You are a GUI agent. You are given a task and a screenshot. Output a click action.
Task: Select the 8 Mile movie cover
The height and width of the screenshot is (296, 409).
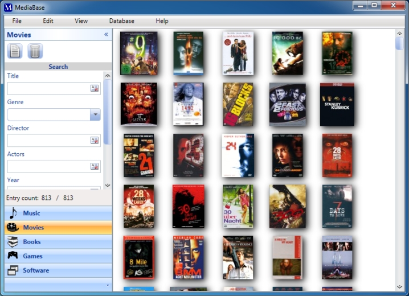[x=139, y=257]
